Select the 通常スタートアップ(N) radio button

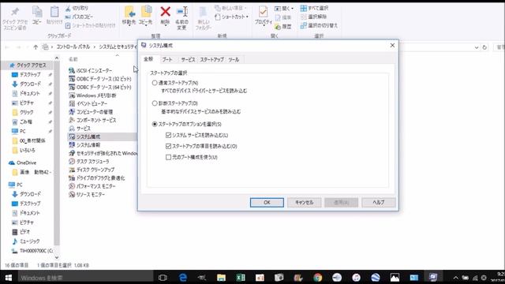155,83
